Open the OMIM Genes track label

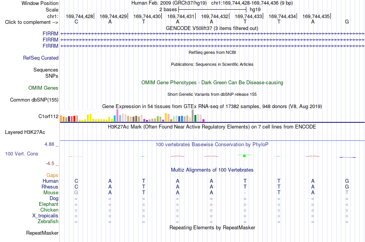[x=43, y=88]
